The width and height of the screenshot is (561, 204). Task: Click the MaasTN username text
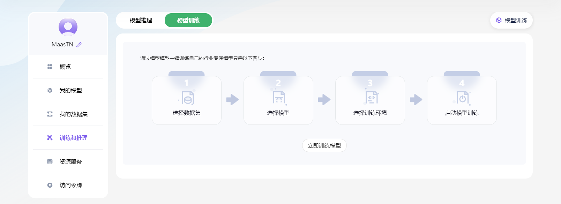(x=62, y=45)
